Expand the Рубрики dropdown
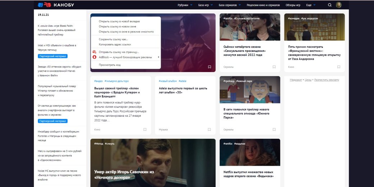This screenshot has height=187, width=374. click(x=185, y=5)
